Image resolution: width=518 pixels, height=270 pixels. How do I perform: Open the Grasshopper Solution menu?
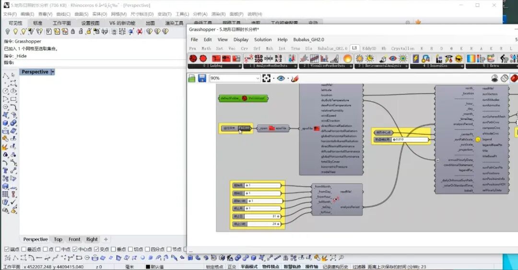(263, 39)
